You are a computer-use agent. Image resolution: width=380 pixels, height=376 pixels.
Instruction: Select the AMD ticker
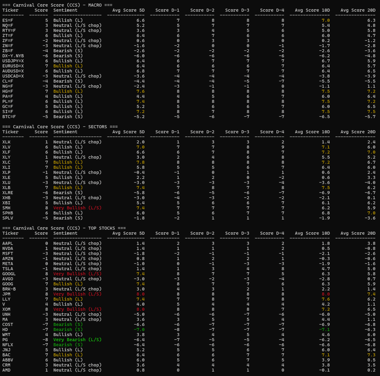(x=6, y=370)
